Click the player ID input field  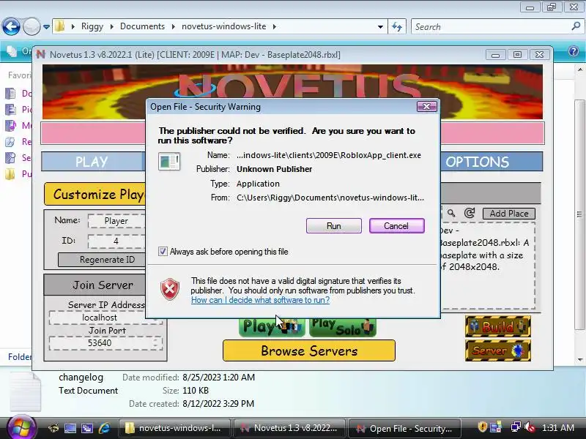pyautogui.click(x=116, y=241)
